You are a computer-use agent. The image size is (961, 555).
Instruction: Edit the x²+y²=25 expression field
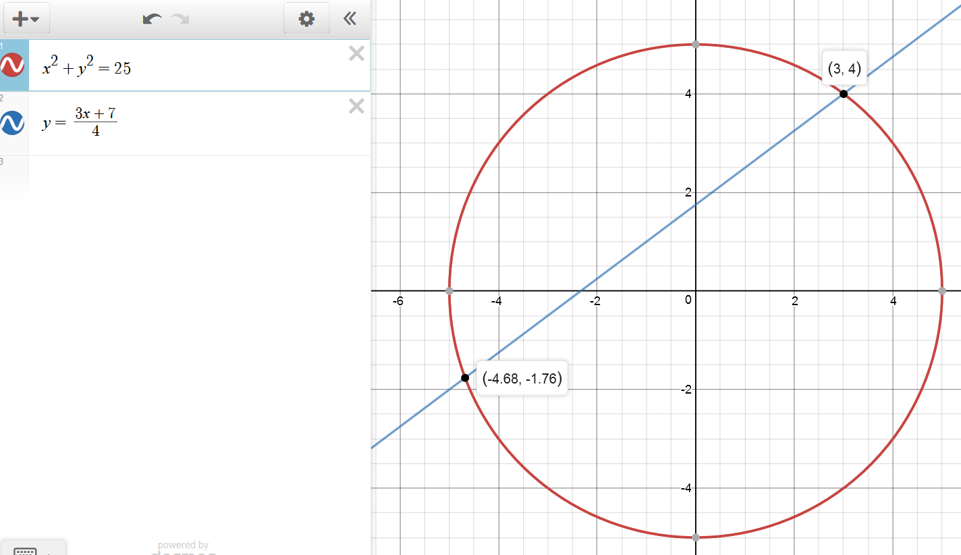tap(189, 68)
